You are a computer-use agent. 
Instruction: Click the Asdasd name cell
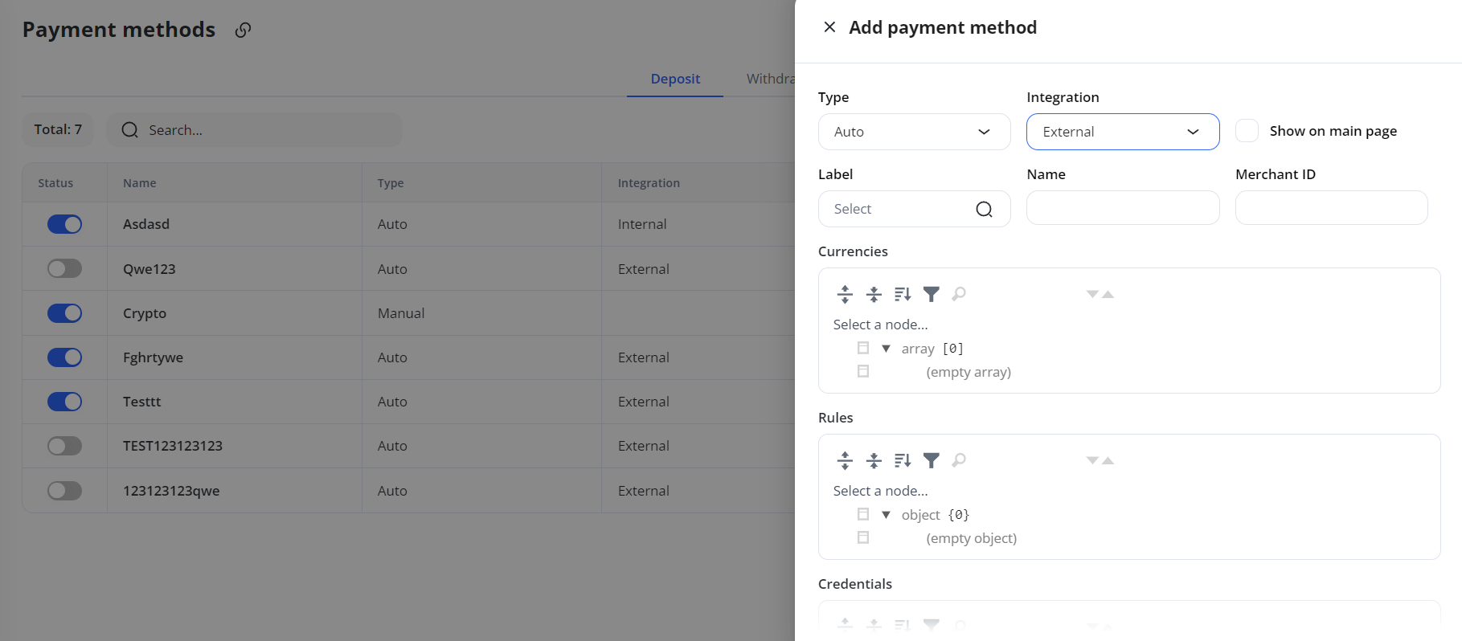coord(234,224)
